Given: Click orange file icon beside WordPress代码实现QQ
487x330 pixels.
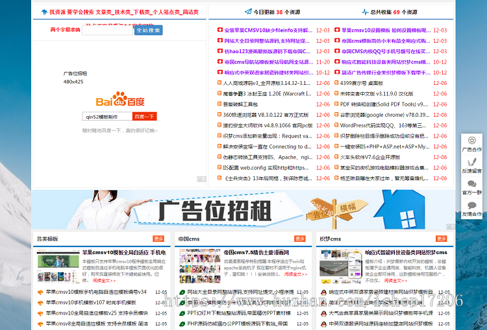Looking at the screenshot, I should click(336, 125).
